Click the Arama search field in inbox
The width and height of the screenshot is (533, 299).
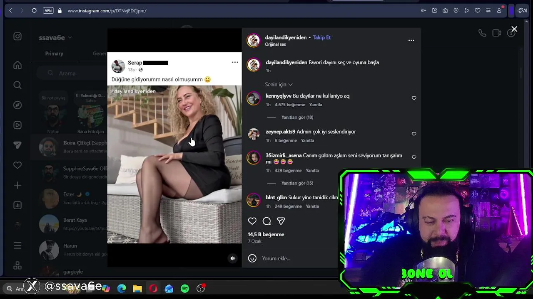click(x=71, y=73)
